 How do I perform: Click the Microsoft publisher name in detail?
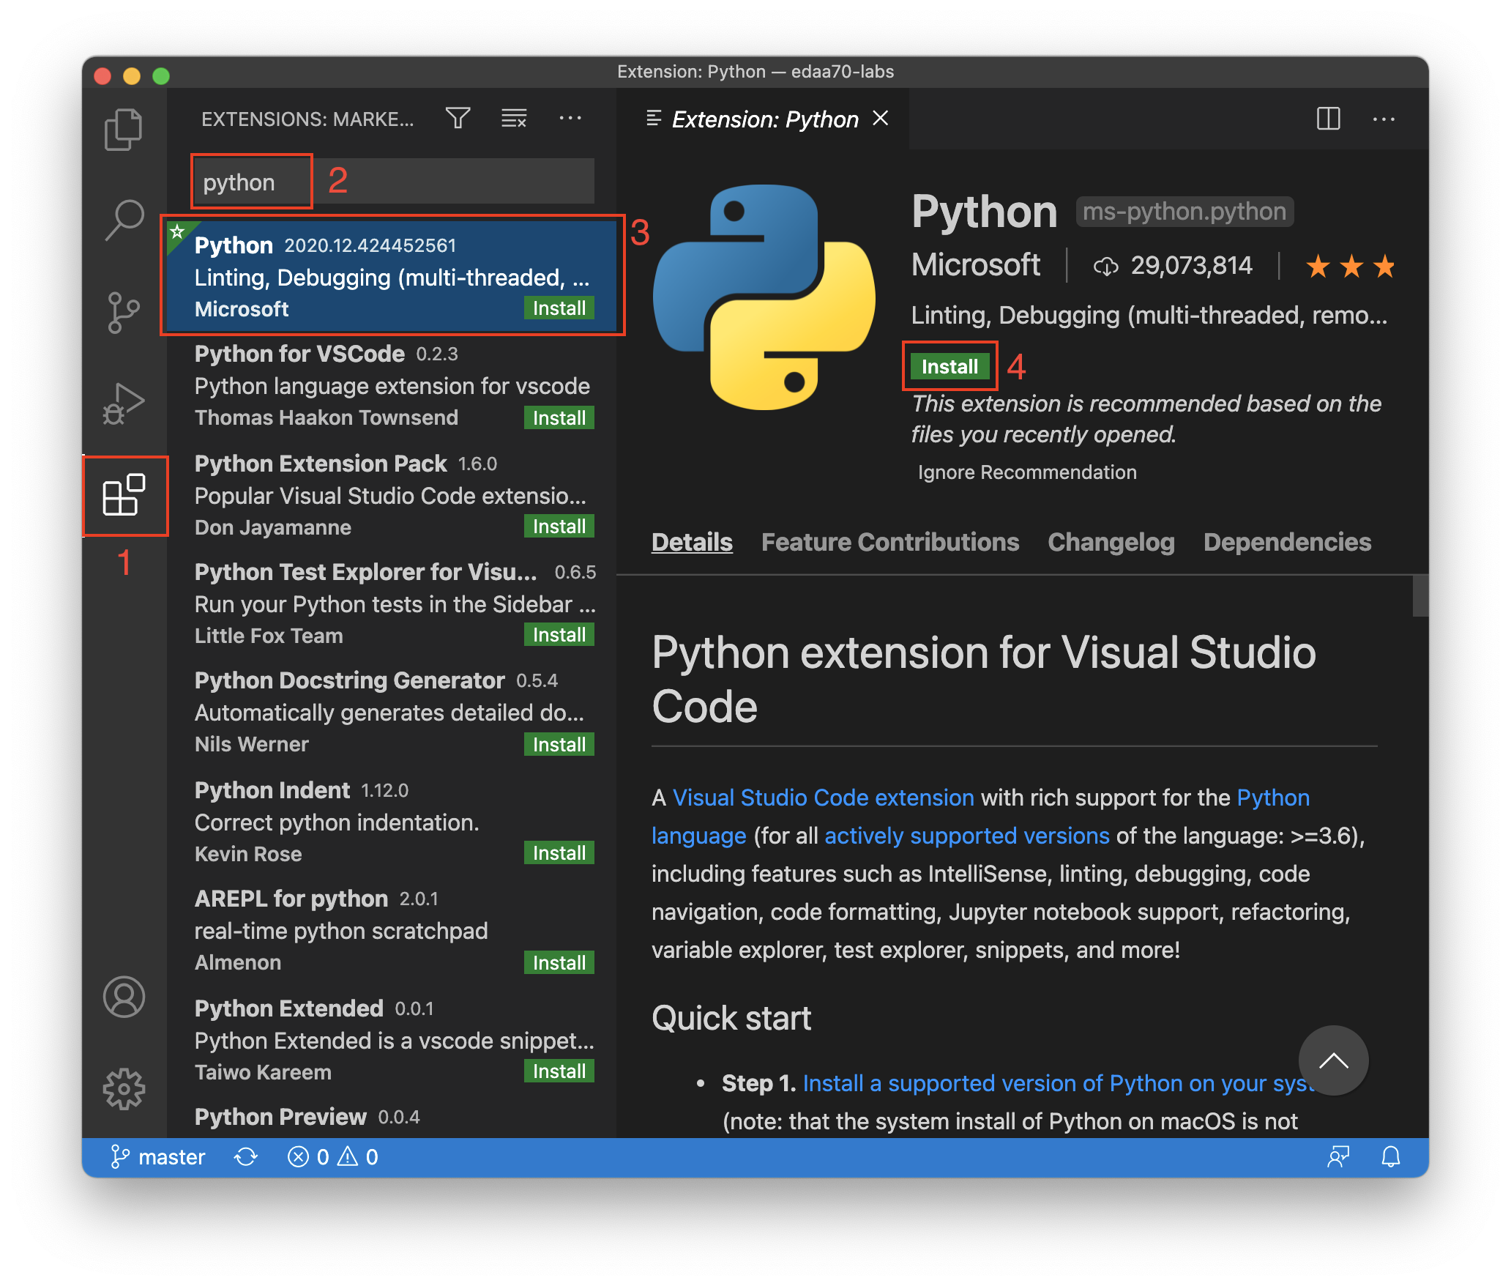[x=976, y=265]
